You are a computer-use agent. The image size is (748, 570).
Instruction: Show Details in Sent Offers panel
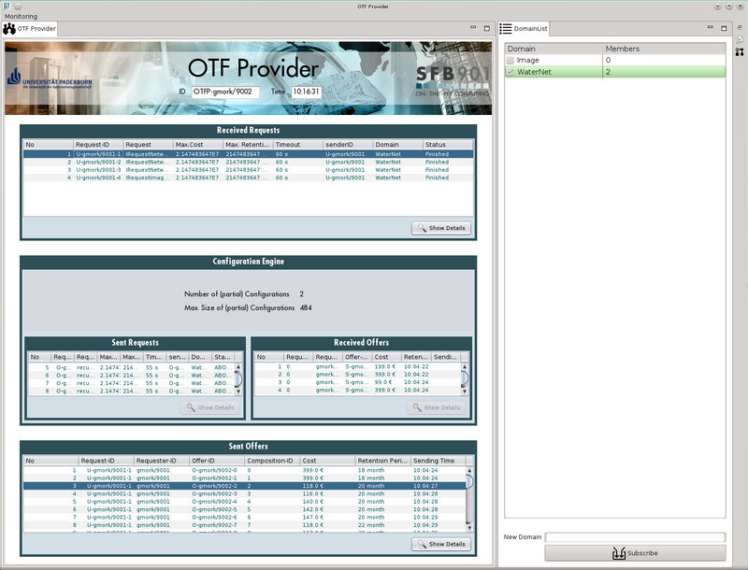pos(441,544)
